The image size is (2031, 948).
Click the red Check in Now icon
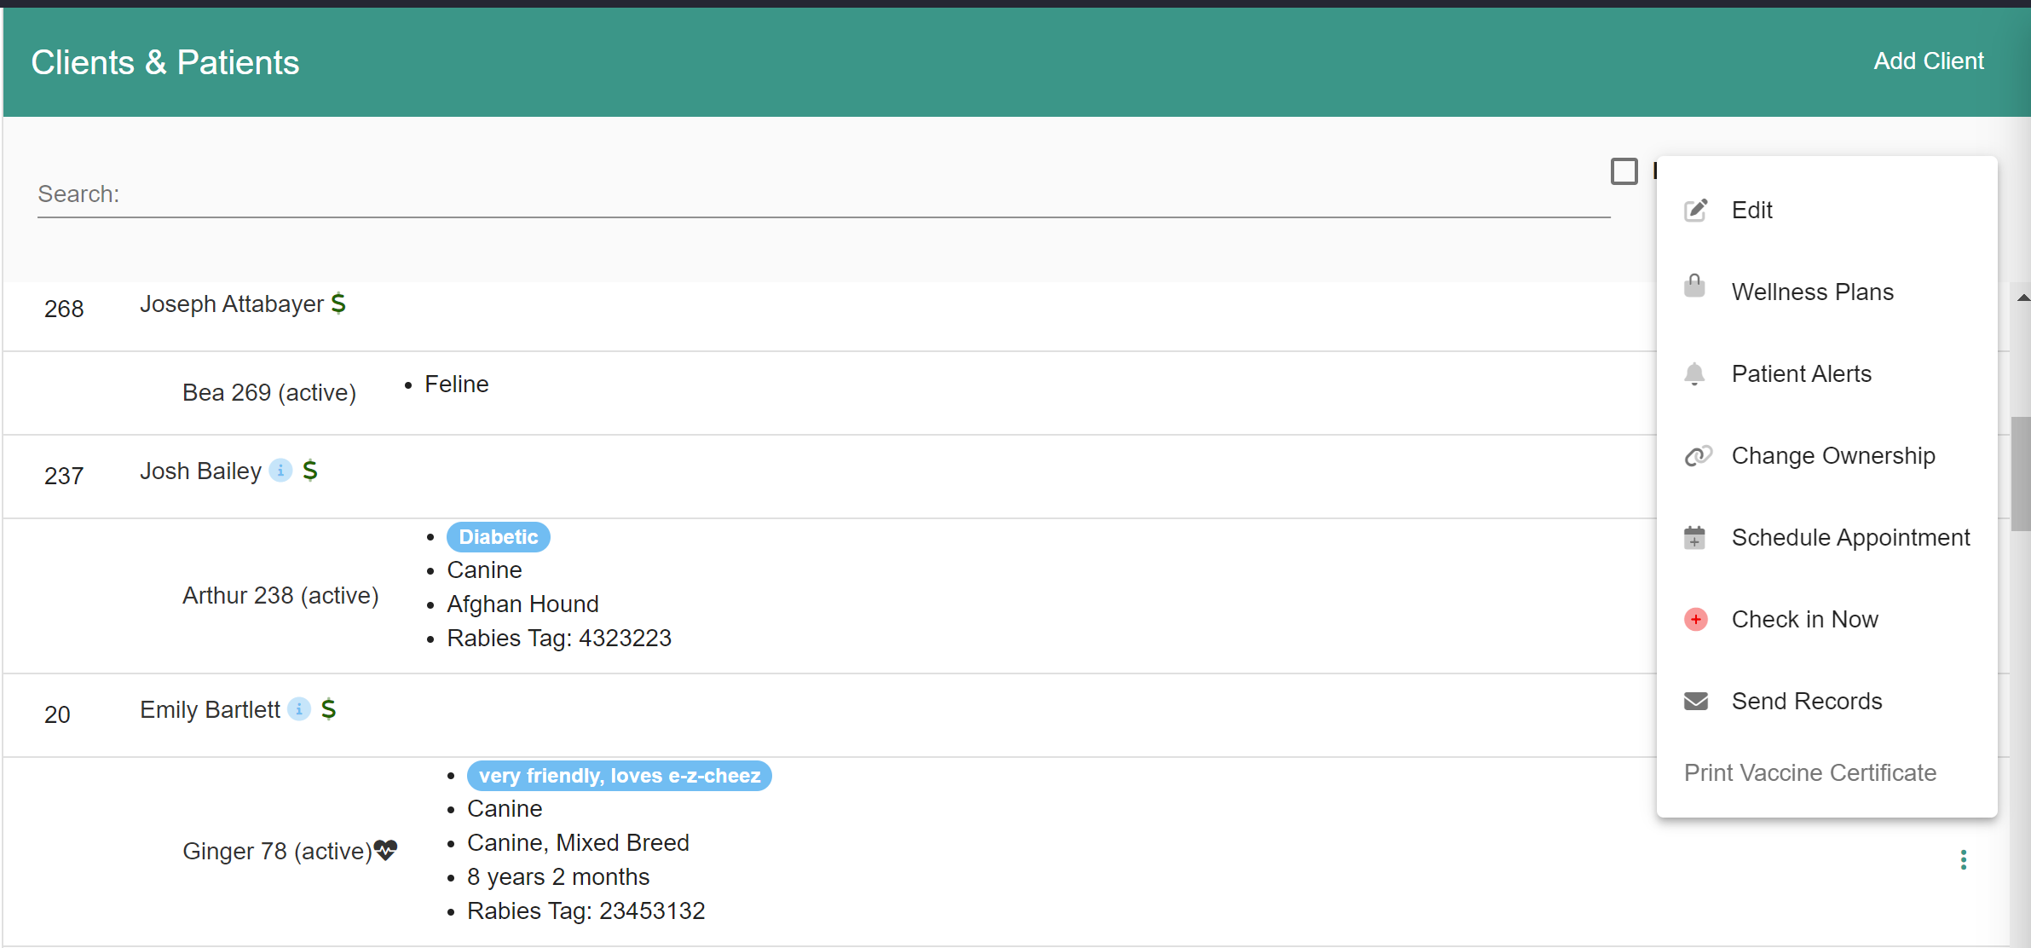pos(1695,620)
